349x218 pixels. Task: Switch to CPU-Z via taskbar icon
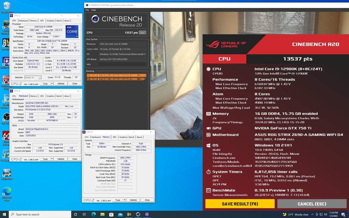tap(147, 214)
